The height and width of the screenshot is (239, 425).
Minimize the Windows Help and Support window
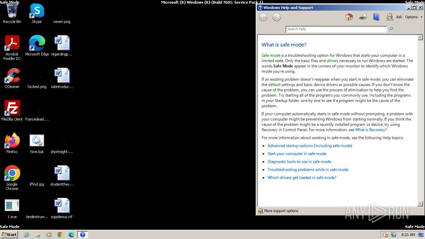pyautogui.click(x=408, y=7)
